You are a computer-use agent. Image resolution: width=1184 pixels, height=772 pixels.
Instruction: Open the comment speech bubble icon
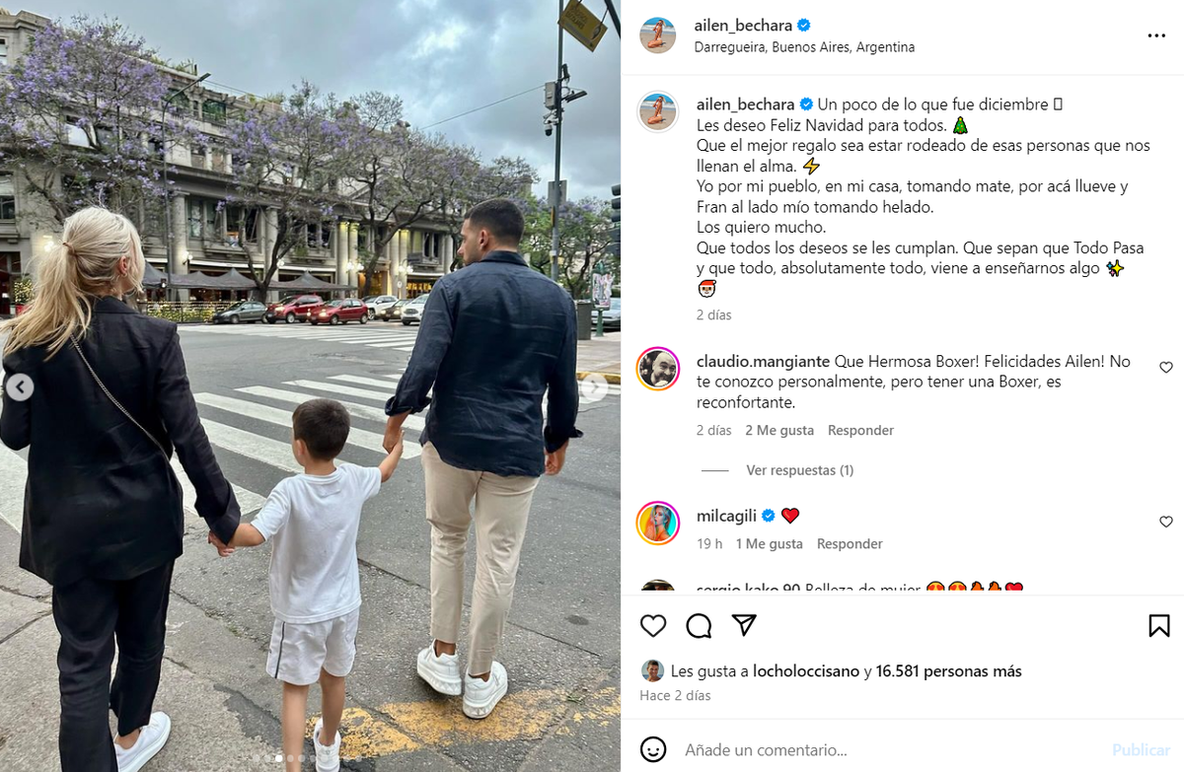tap(699, 625)
